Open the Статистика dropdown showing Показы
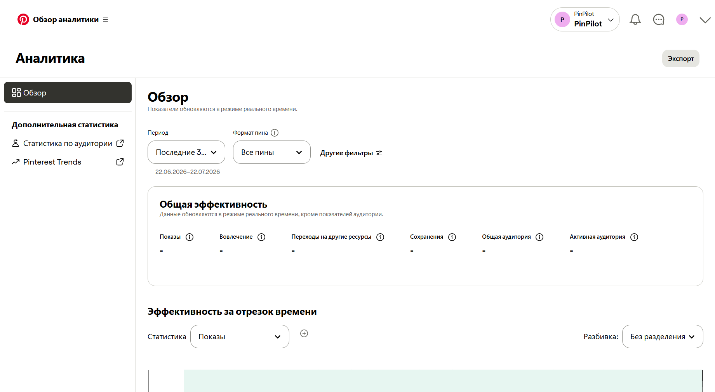Screen dimensions: 715x392 pyautogui.click(x=240, y=336)
